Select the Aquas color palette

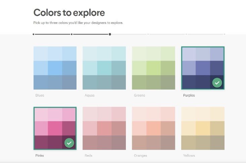point(104,68)
